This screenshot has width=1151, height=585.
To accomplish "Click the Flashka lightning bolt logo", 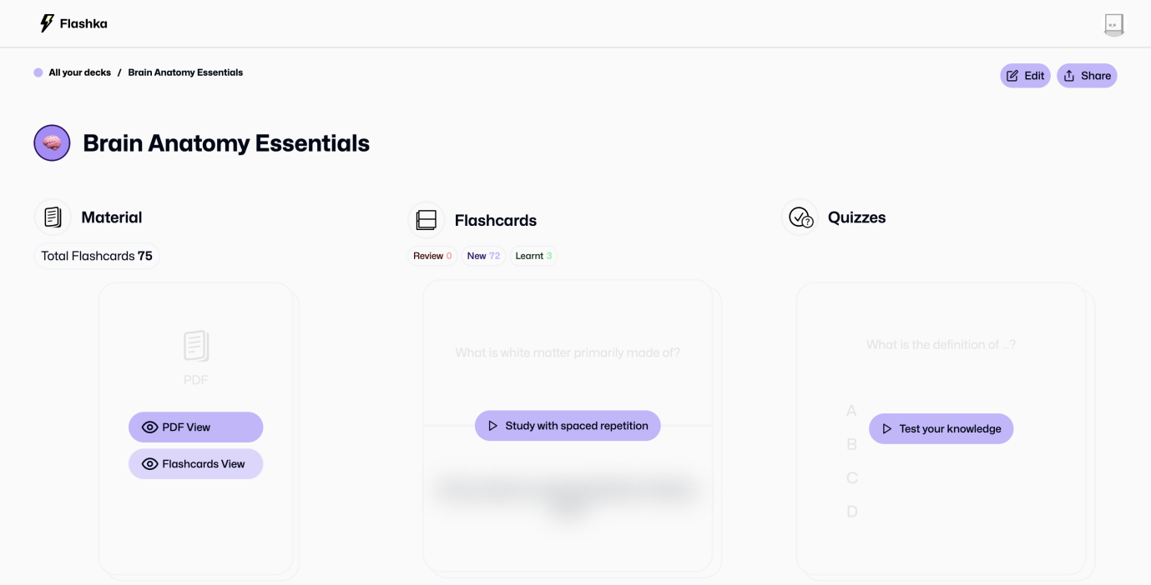I will pyautogui.click(x=47, y=23).
